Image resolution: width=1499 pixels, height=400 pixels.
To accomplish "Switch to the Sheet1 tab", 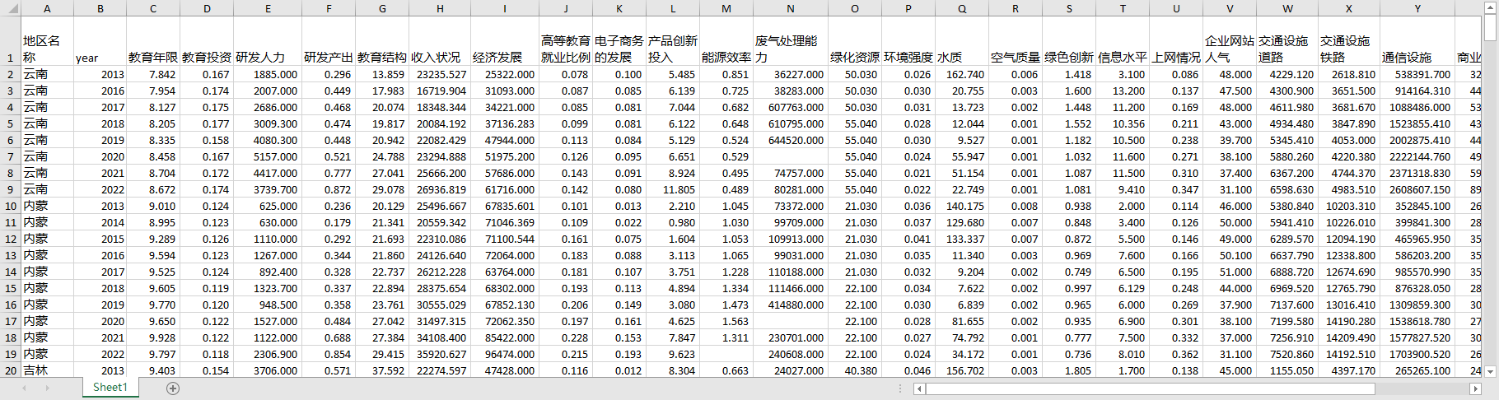I will 110,388.
